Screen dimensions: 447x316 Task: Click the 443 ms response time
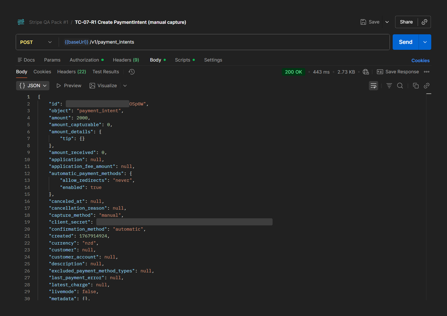321,72
